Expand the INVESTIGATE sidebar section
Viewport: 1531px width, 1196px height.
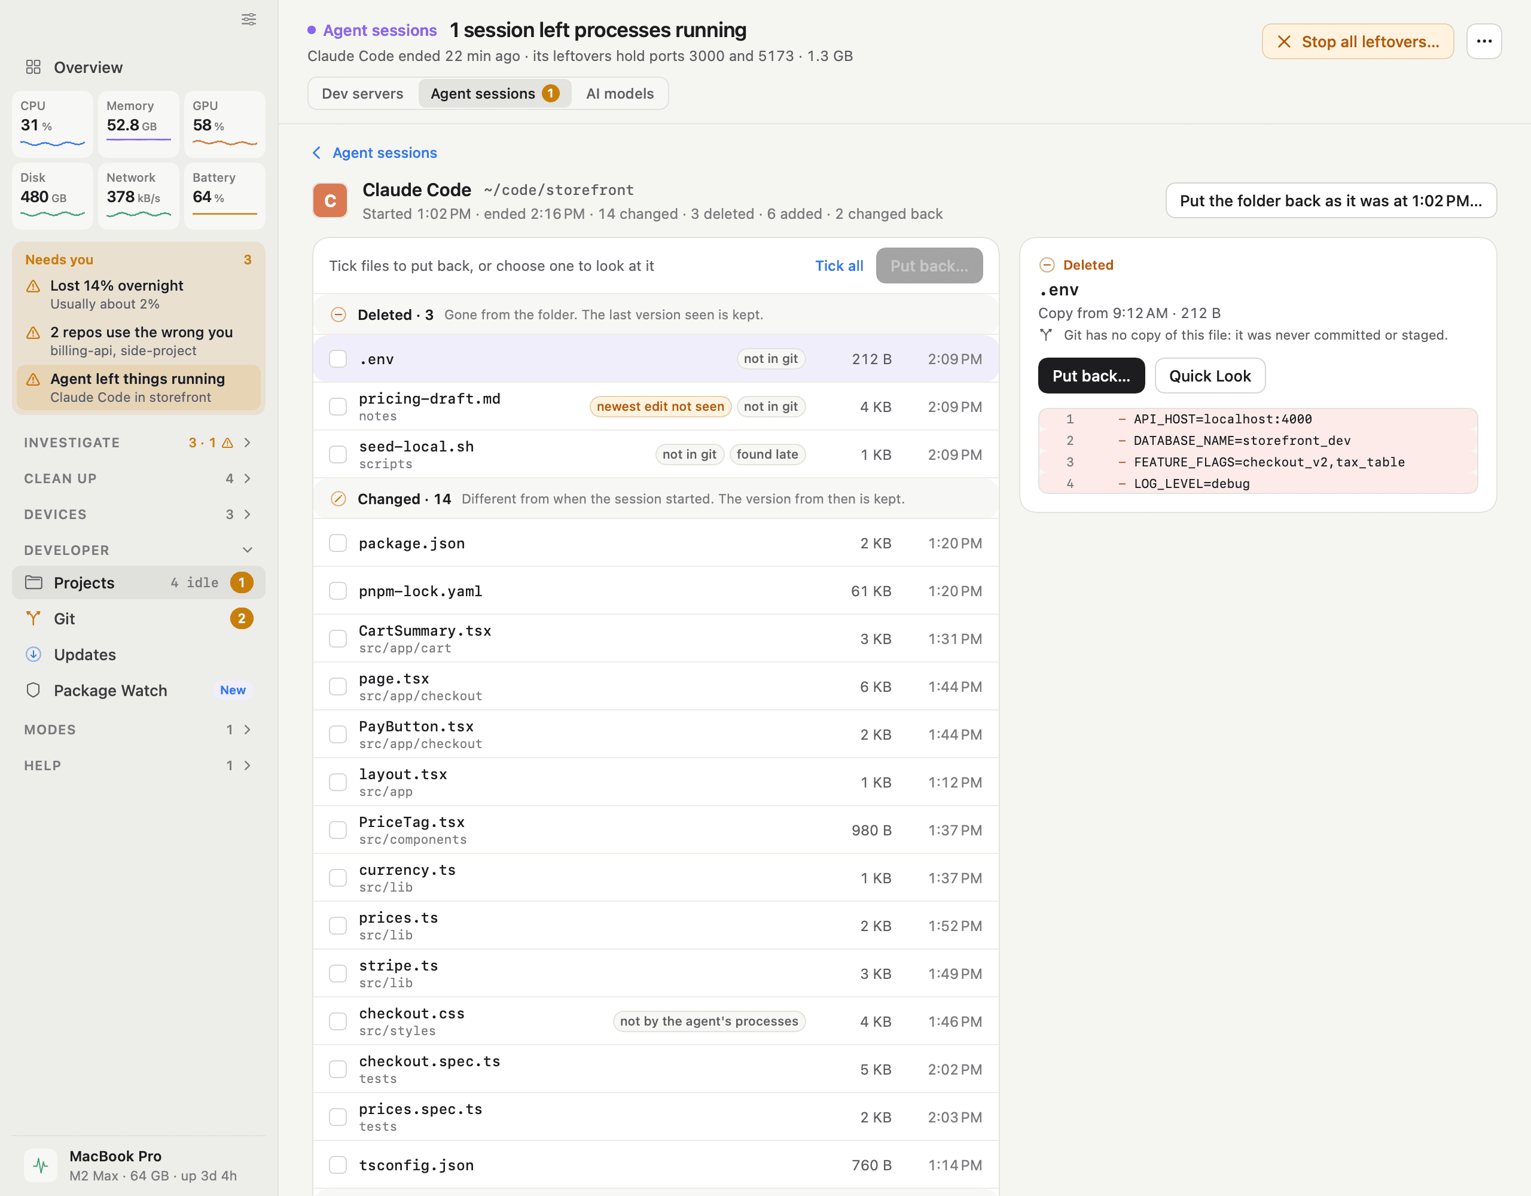click(138, 443)
